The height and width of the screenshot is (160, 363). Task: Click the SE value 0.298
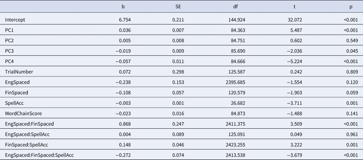coord(178,72)
